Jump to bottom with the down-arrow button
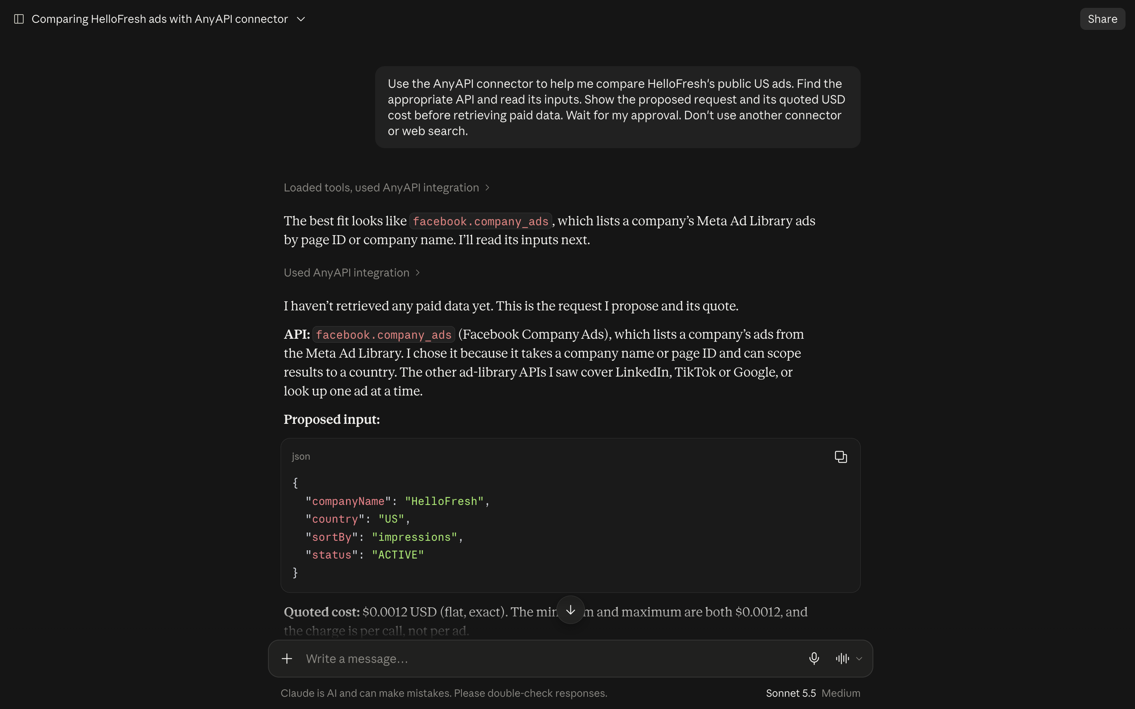1135x709 pixels. point(570,610)
